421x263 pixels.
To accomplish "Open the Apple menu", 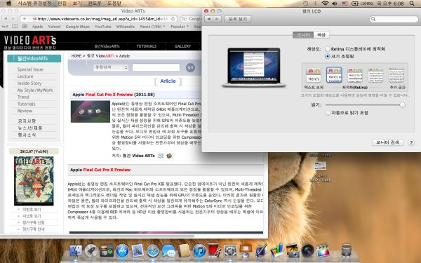I will click(x=8, y=4).
